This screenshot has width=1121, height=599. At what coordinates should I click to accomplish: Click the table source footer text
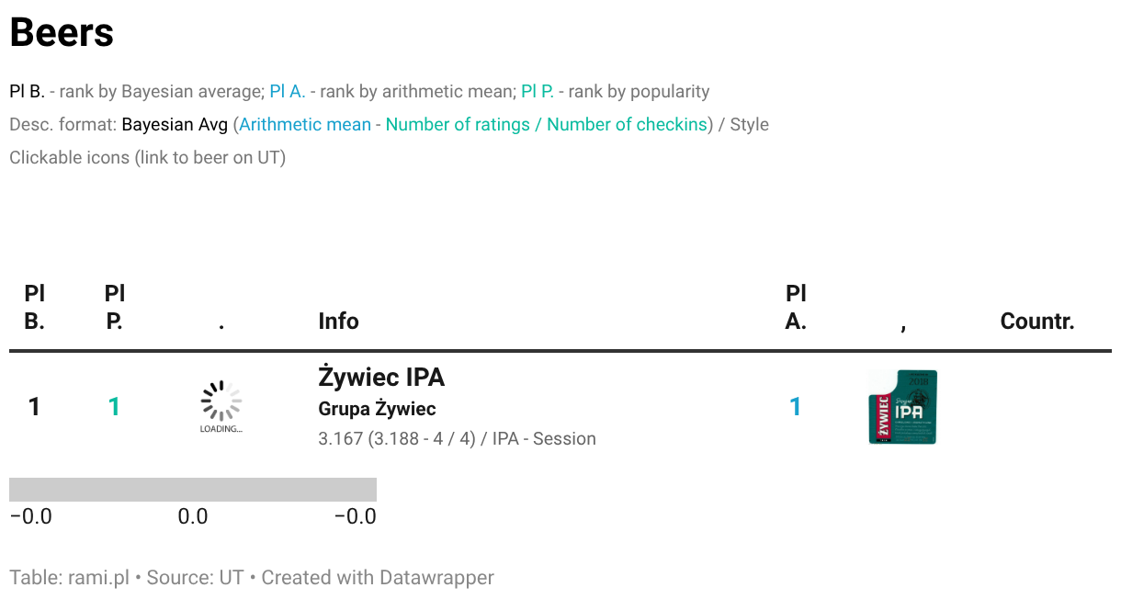pos(252,578)
